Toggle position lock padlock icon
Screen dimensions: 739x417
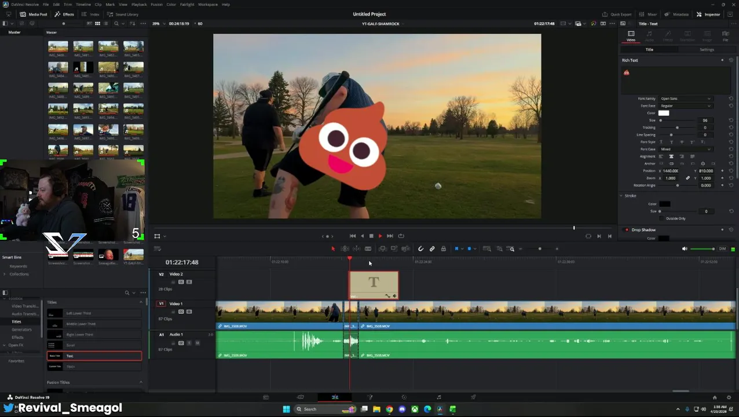pyautogui.click(x=444, y=249)
